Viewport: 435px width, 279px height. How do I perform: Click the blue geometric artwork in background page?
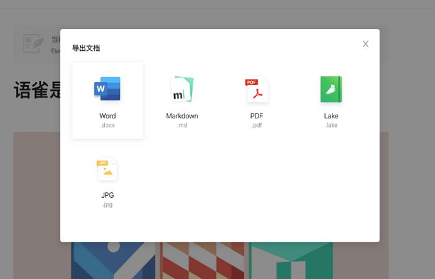click(113, 260)
